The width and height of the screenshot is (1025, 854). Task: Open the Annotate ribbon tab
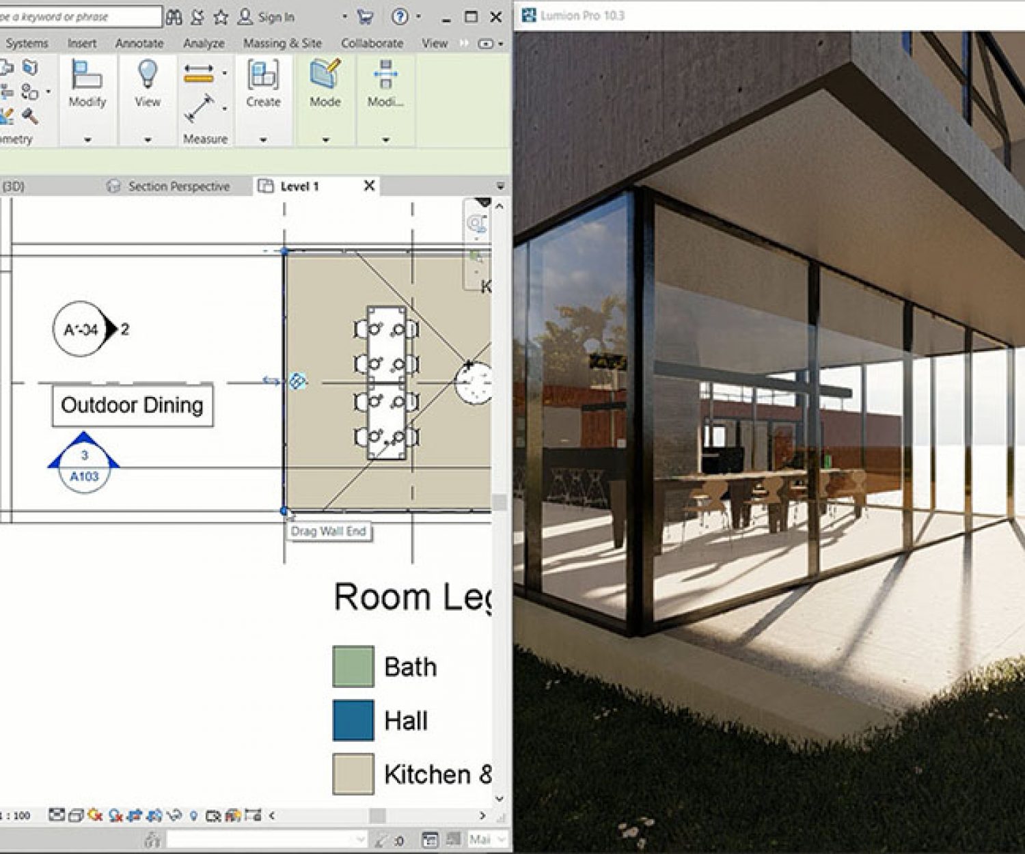point(139,43)
